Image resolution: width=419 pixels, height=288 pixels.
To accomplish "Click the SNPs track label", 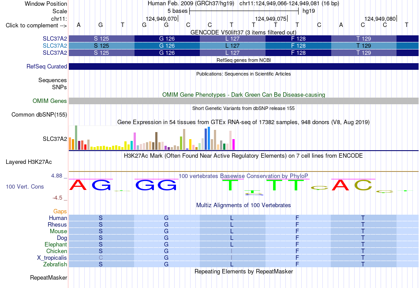I will coord(60,87).
